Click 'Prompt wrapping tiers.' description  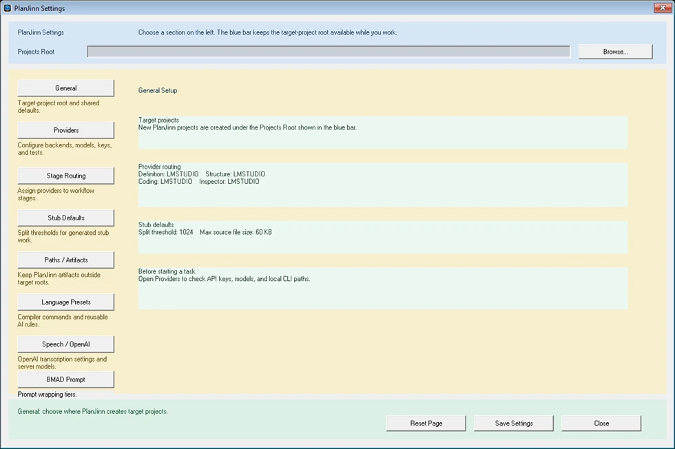point(47,395)
